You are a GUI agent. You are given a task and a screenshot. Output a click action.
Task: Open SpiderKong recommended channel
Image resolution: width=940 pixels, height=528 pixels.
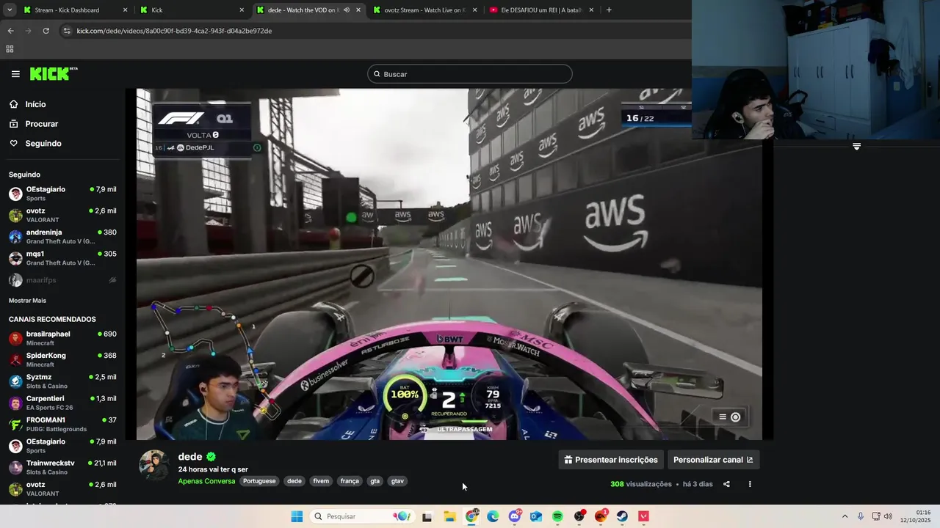click(62, 359)
